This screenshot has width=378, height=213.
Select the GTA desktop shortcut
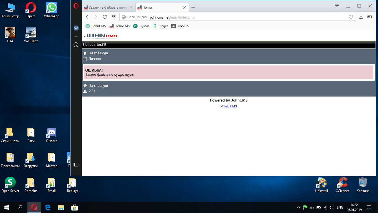pyautogui.click(x=10, y=35)
